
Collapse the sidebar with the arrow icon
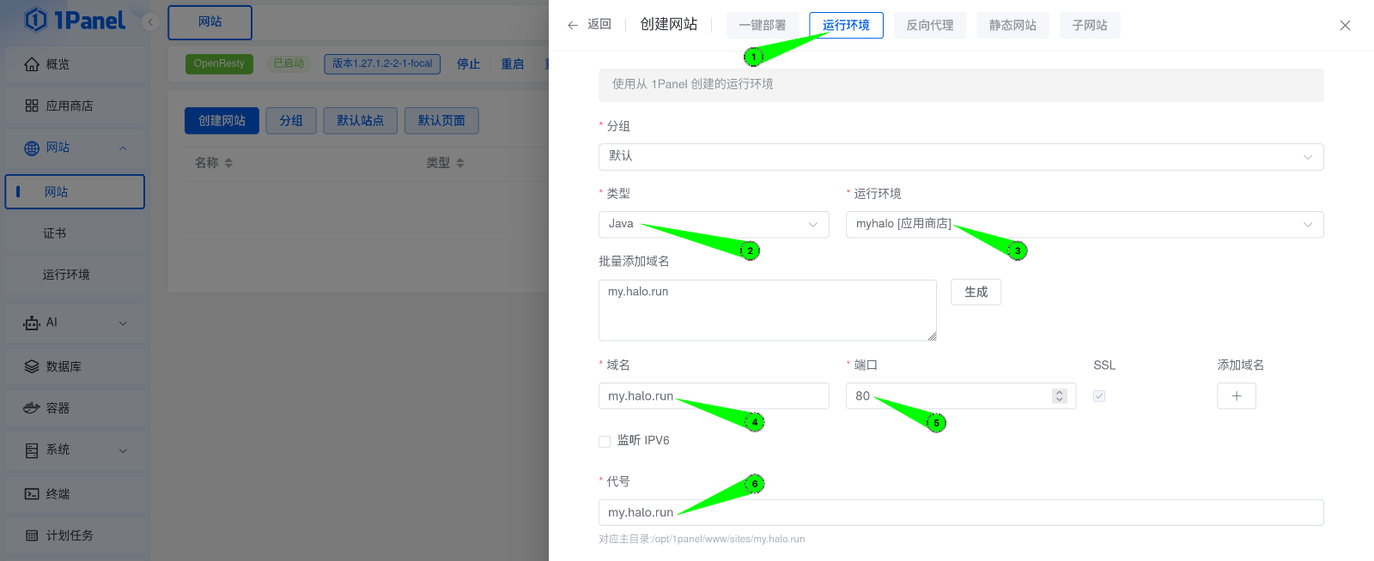pos(151,22)
